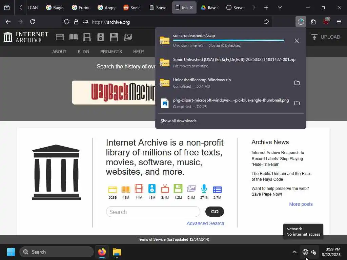Open the Firefox View tab manager icon
The image size is (347, 260).
click(x=7, y=7)
